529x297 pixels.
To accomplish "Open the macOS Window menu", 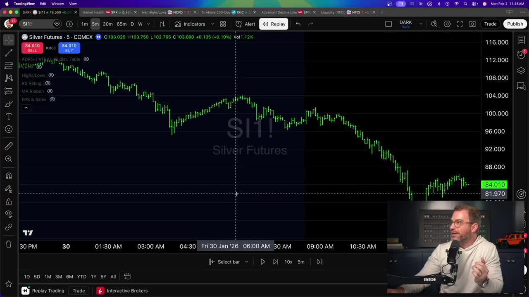I will coord(58,3).
